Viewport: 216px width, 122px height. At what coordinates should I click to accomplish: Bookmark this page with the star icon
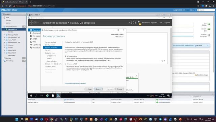[x=198, y=6]
